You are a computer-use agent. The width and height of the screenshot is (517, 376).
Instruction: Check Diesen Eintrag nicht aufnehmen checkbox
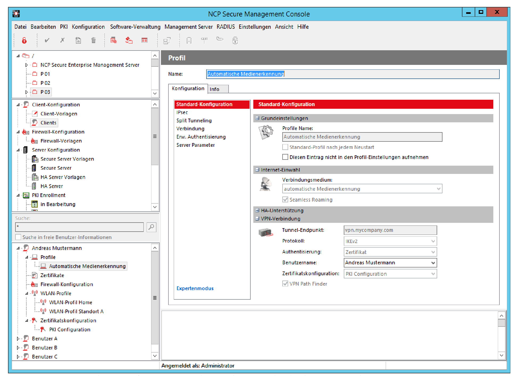[x=285, y=157]
